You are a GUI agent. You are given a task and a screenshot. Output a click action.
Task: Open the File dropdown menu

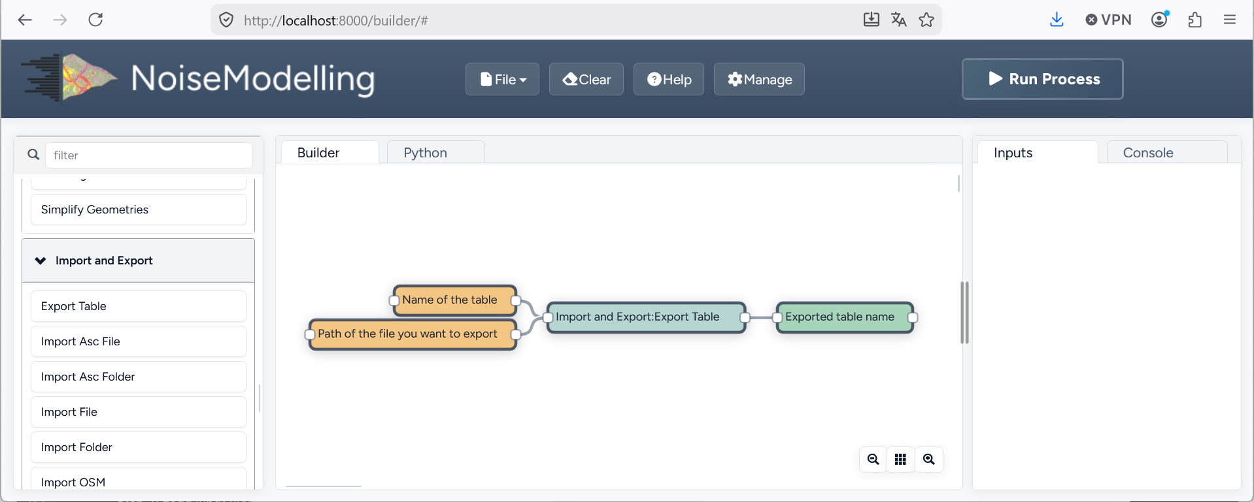coord(502,79)
